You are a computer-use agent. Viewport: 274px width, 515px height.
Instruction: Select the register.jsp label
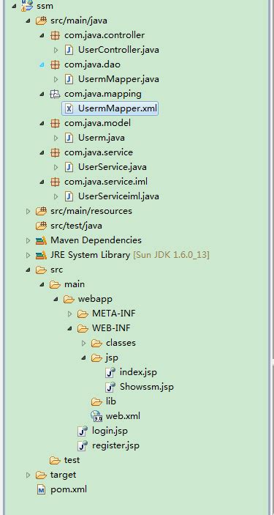point(115,445)
